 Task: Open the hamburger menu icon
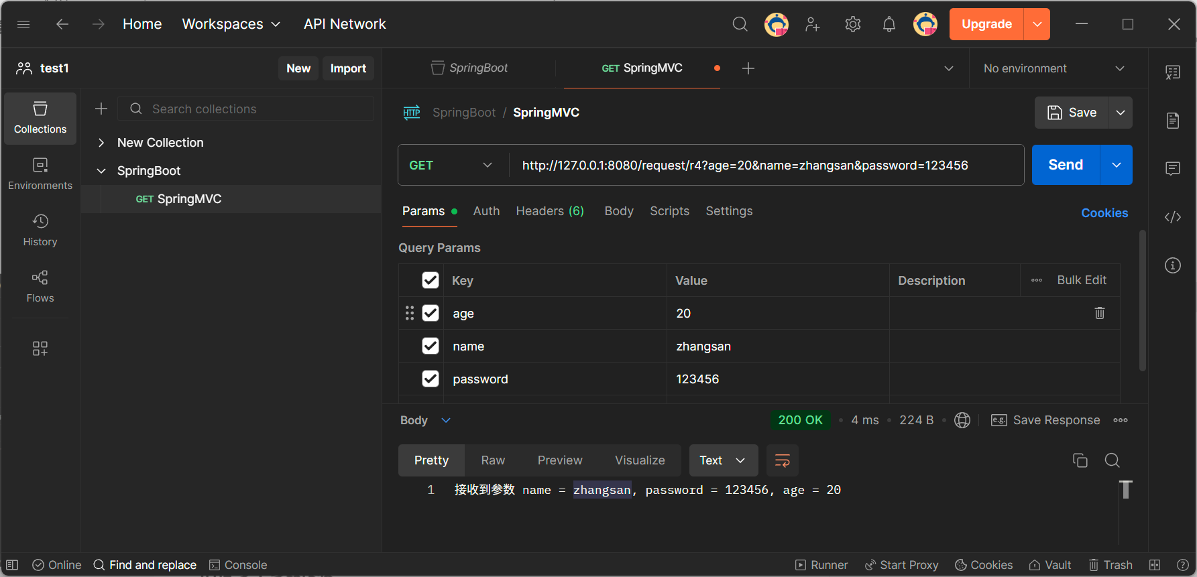[x=23, y=24]
